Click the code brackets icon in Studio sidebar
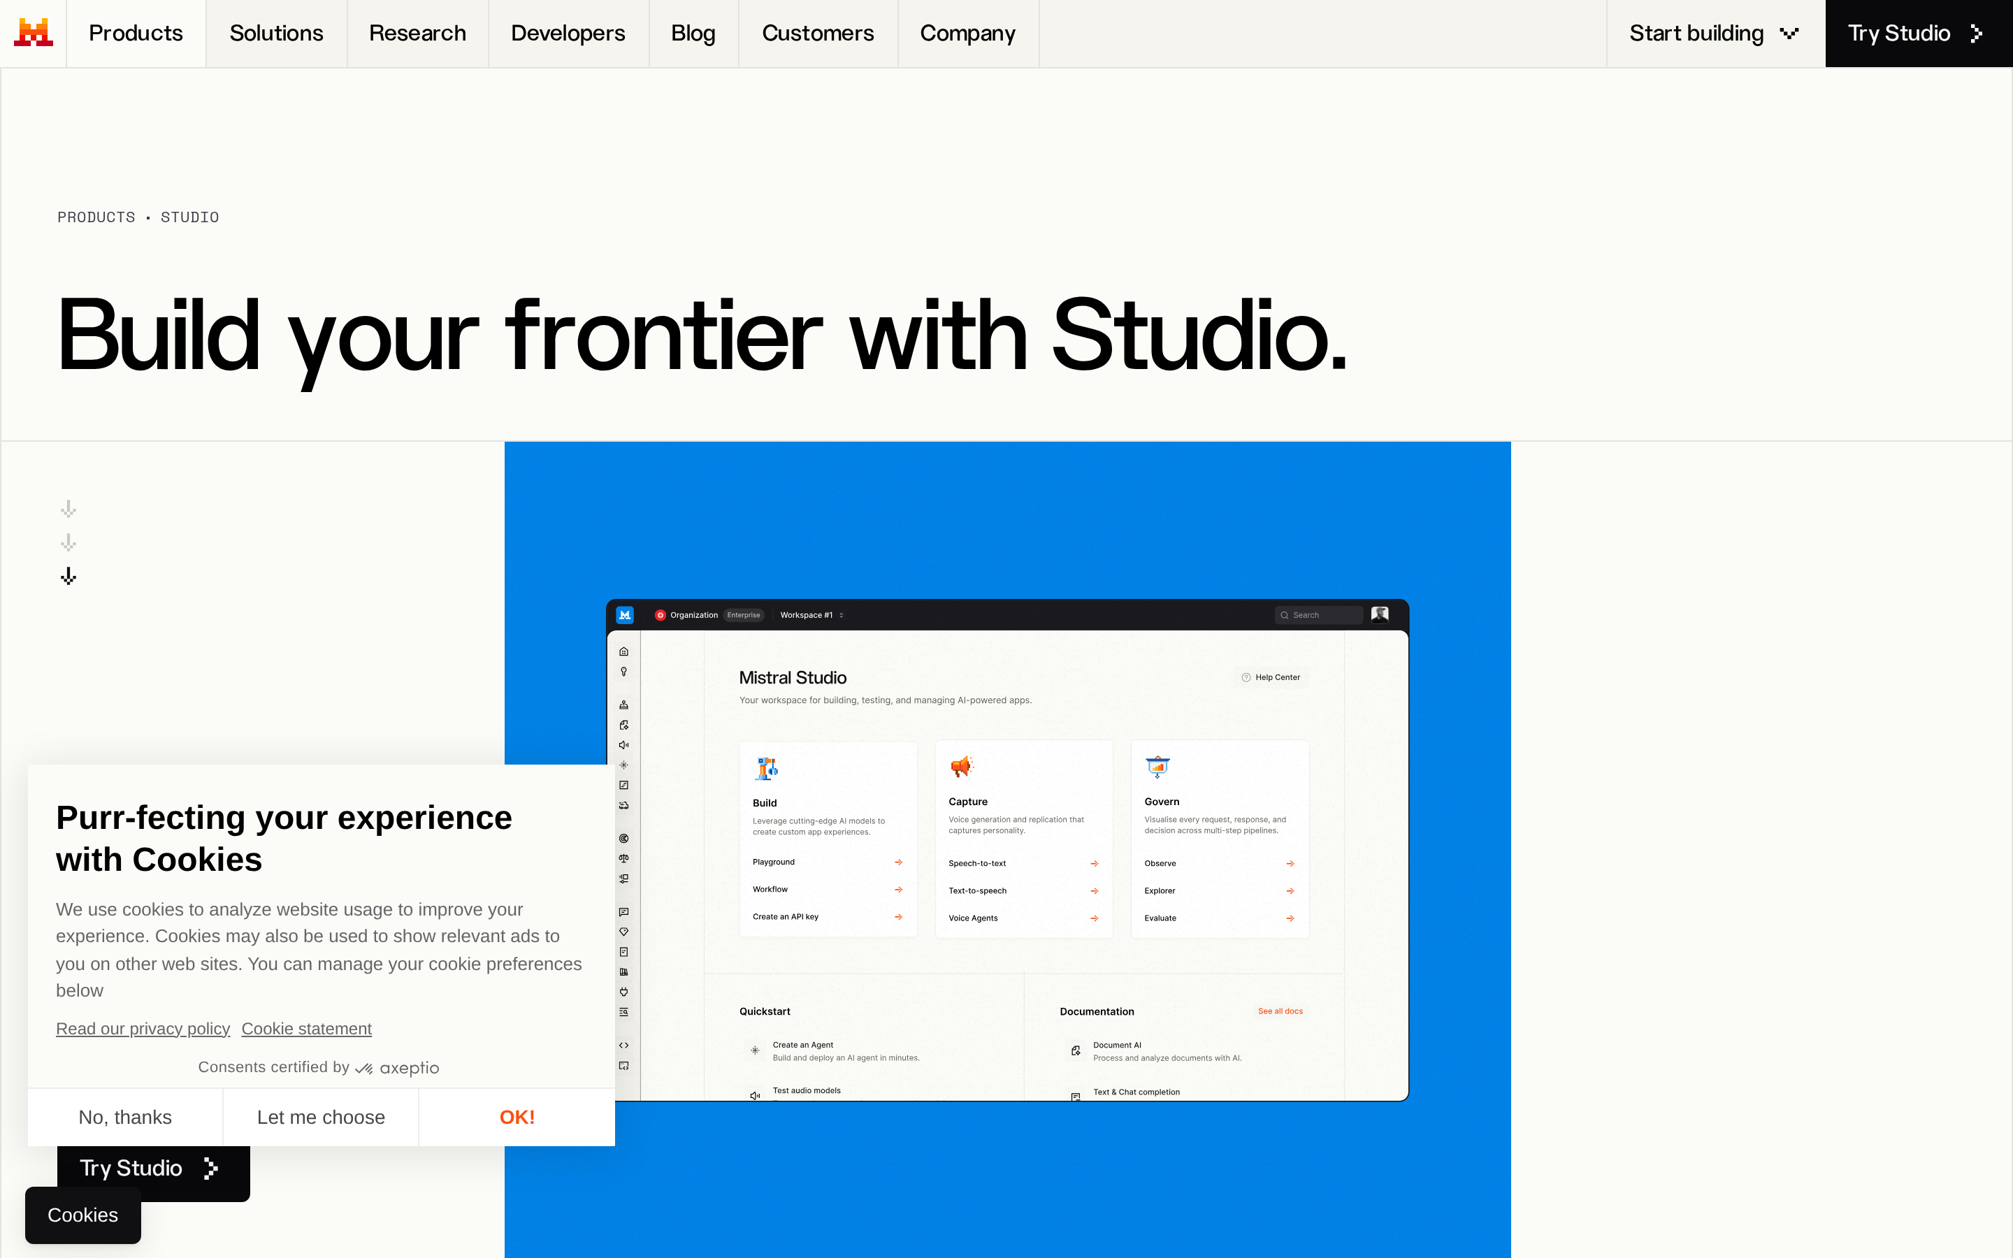 tap(624, 1045)
